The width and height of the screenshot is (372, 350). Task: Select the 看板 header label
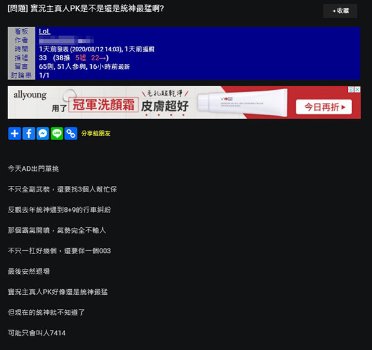click(x=23, y=31)
